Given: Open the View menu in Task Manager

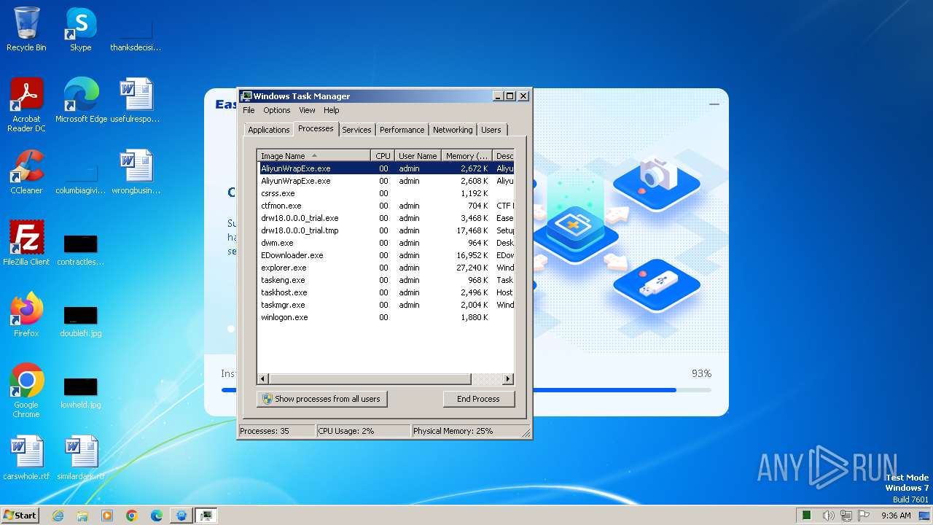Looking at the screenshot, I should pyautogui.click(x=307, y=110).
